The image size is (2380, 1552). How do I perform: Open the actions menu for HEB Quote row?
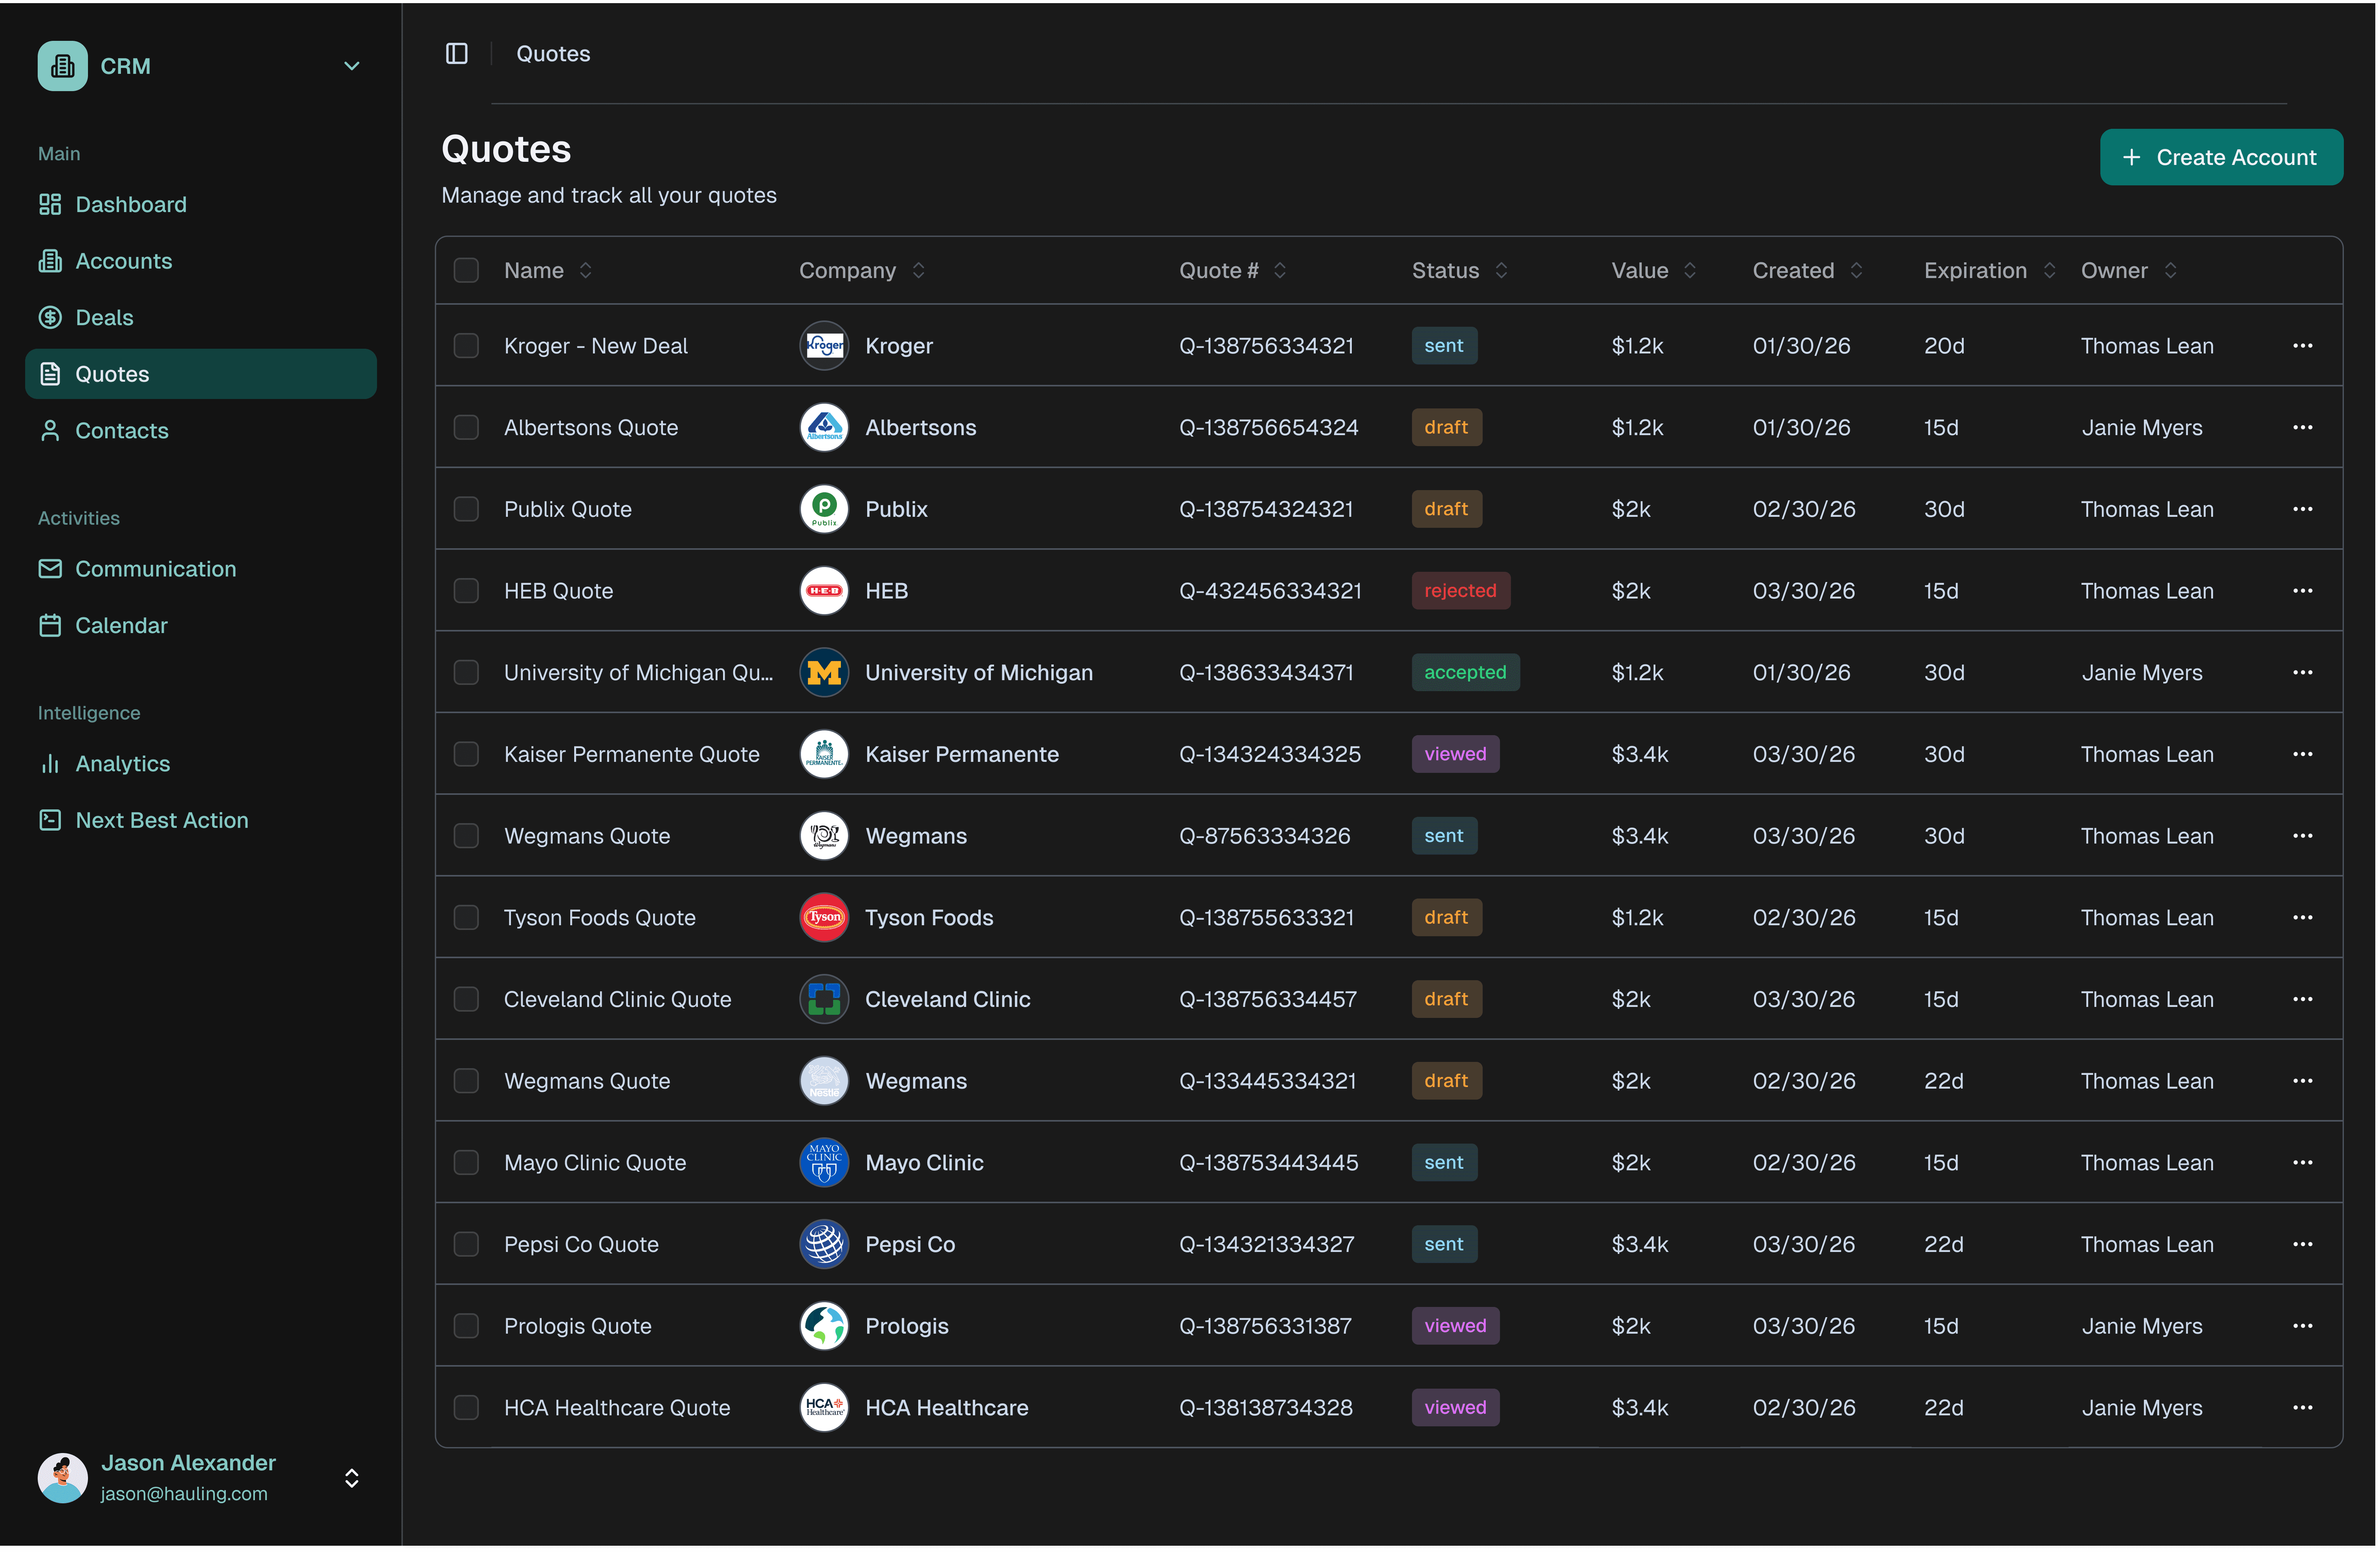(2302, 591)
